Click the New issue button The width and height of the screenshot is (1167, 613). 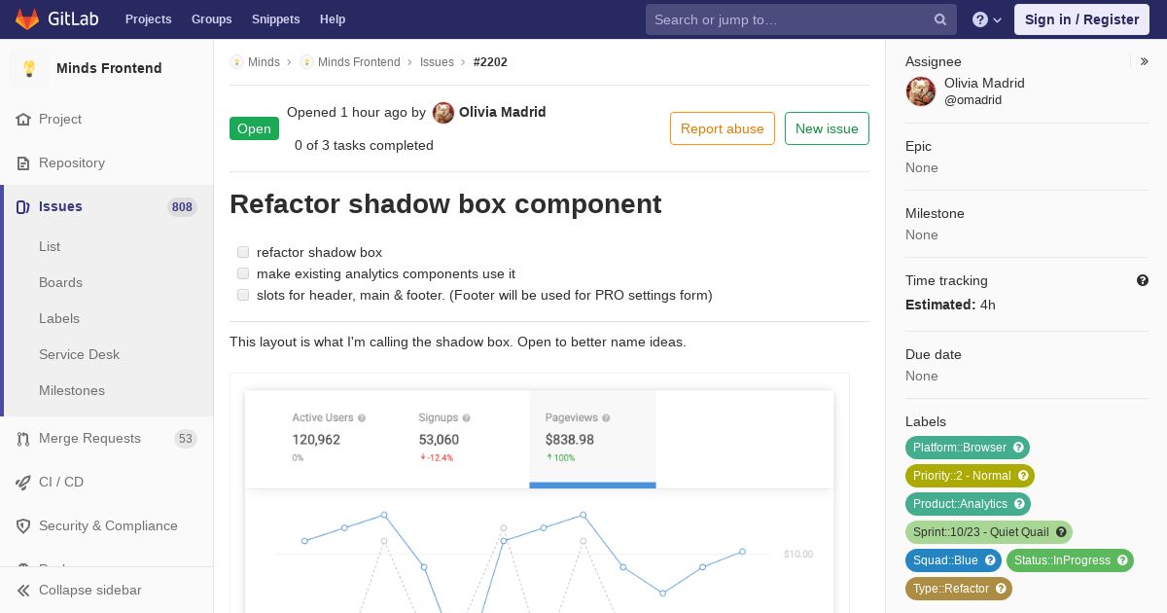point(827,128)
